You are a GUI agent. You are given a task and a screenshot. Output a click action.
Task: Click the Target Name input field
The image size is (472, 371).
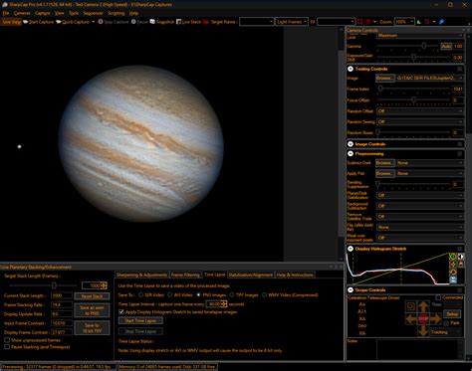(256, 22)
